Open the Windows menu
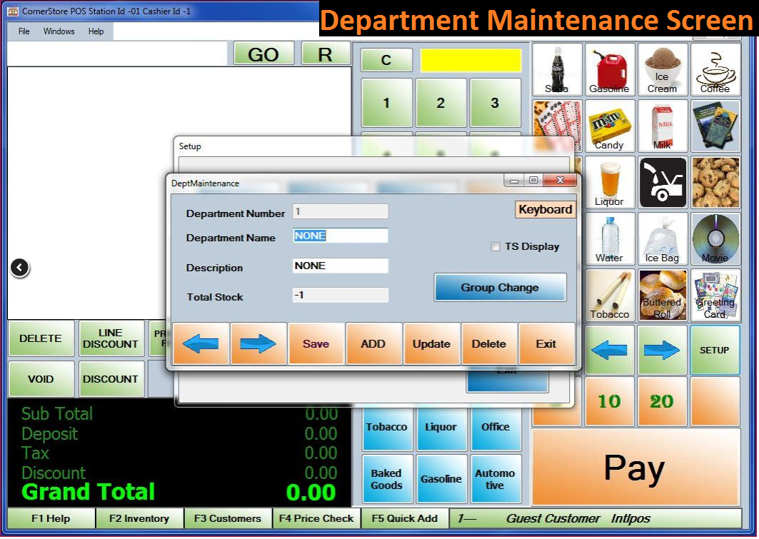Screen dimensions: 759x539 [x=59, y=31]
